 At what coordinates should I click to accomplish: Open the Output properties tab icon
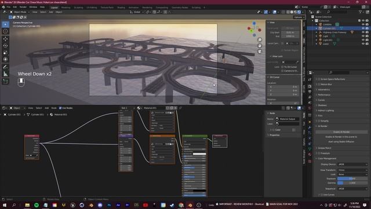click(x=310, y=92)
